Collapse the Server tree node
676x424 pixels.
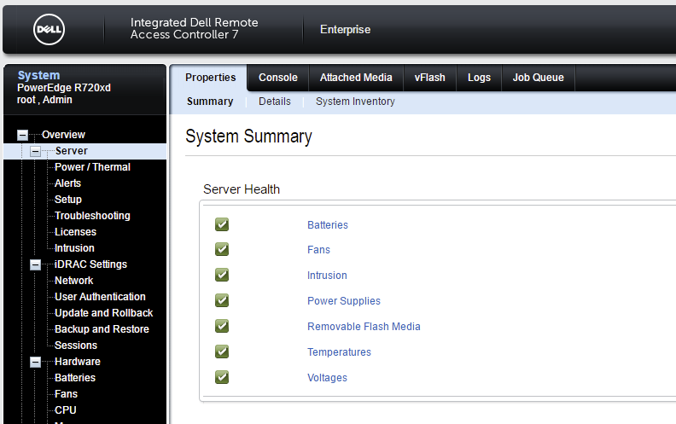tap(36, 151)
